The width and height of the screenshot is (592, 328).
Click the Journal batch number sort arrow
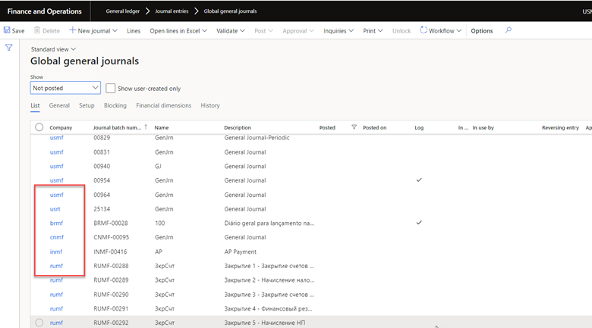pyautogui.click(x=146, y=127)
